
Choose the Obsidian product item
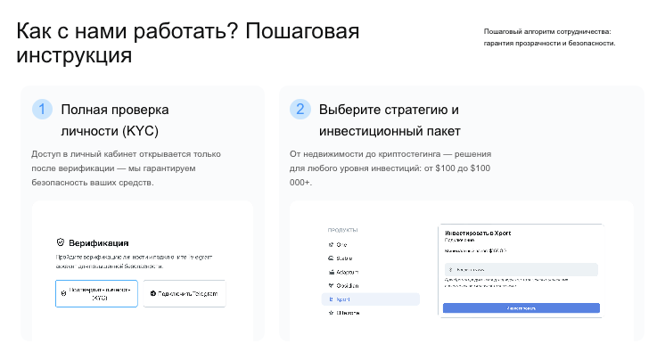(343, 285)
